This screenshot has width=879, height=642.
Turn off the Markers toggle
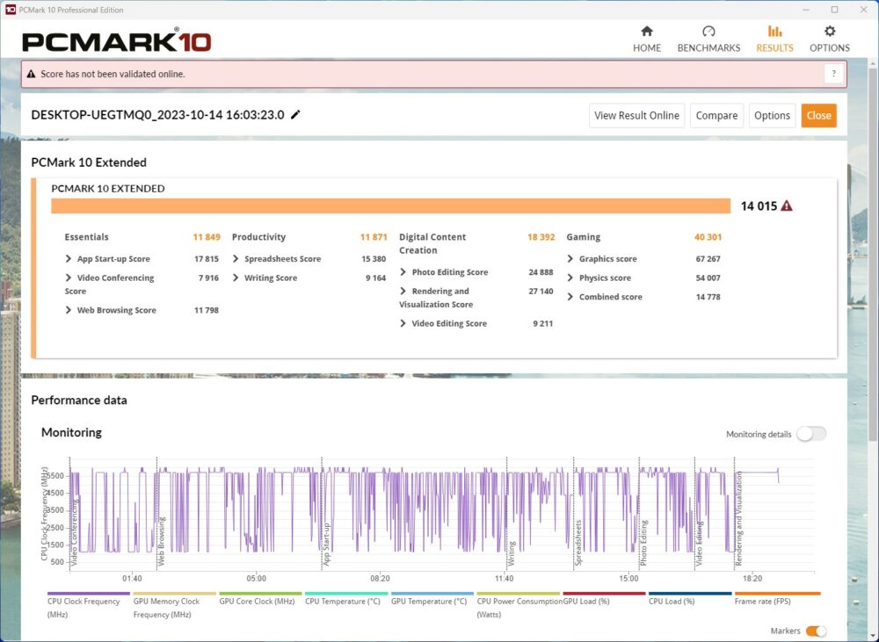[816, 631]
